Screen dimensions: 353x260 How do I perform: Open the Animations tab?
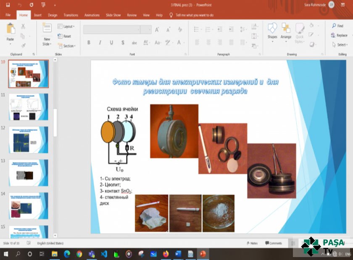pos(92,15)
